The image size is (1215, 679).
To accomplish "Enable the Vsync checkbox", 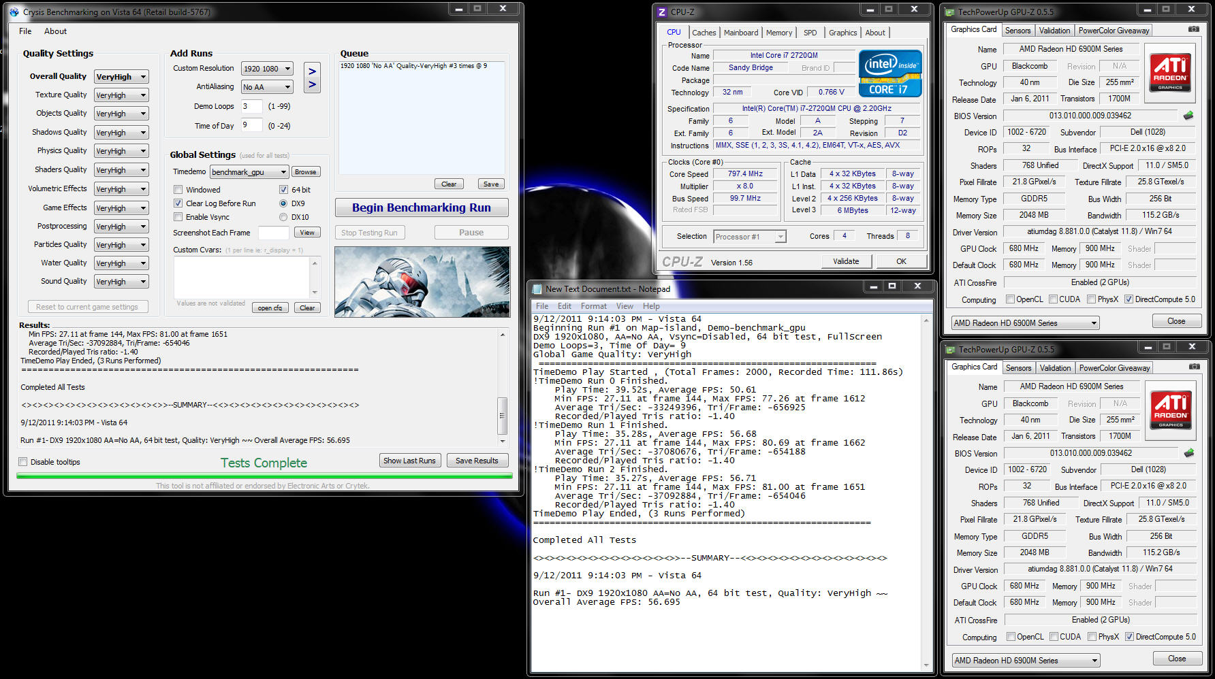I will [178, 217].
